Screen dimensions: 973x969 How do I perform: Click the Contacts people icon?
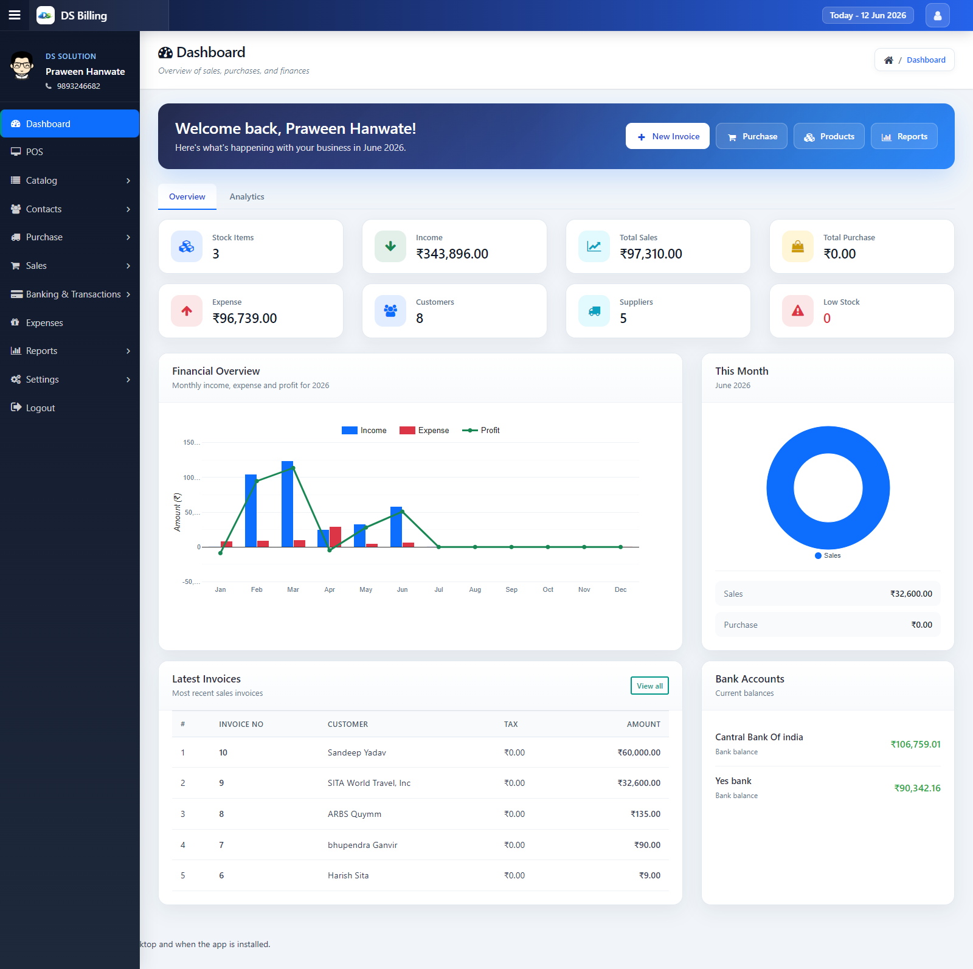(x=16, y=209)
